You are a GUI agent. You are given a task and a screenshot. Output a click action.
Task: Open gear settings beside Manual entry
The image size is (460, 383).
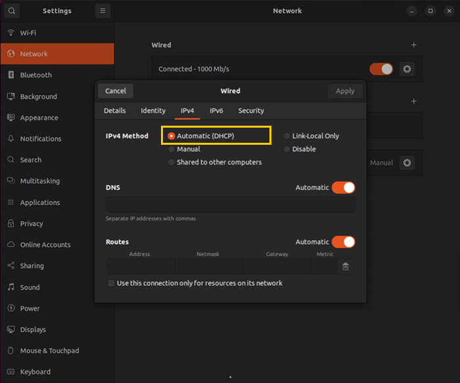(407, 163)
